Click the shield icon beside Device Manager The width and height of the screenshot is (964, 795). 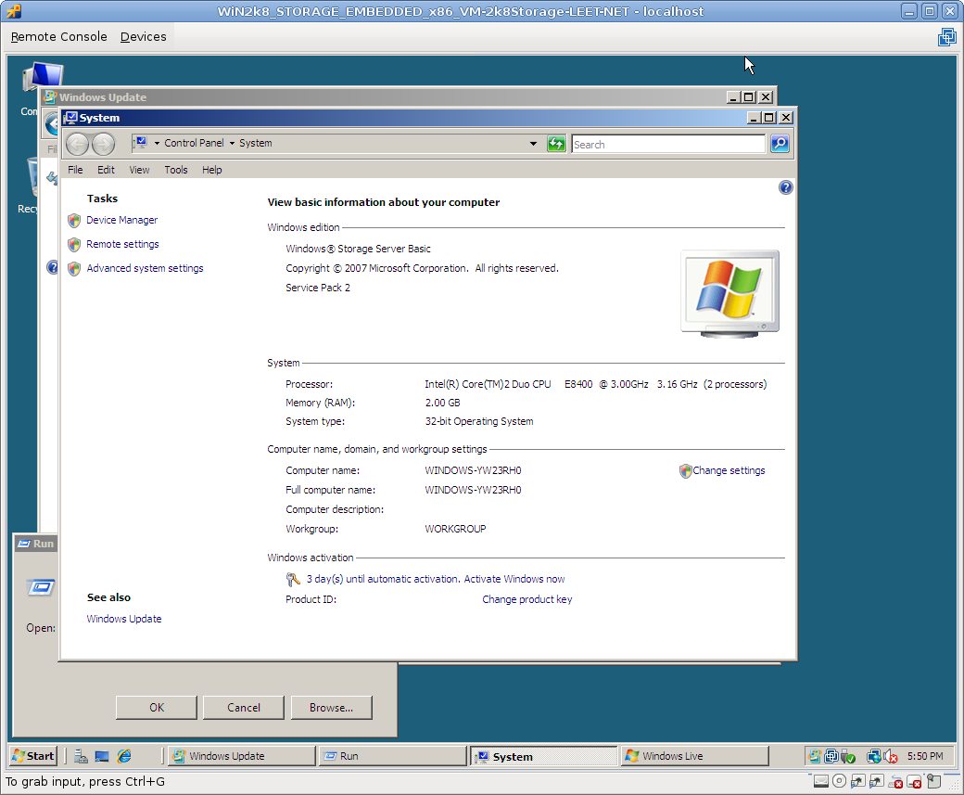click(x=74, y=221)
